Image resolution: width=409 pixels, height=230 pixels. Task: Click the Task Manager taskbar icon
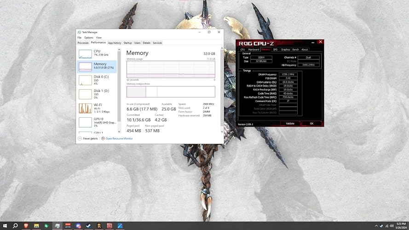tap(57, 226)
